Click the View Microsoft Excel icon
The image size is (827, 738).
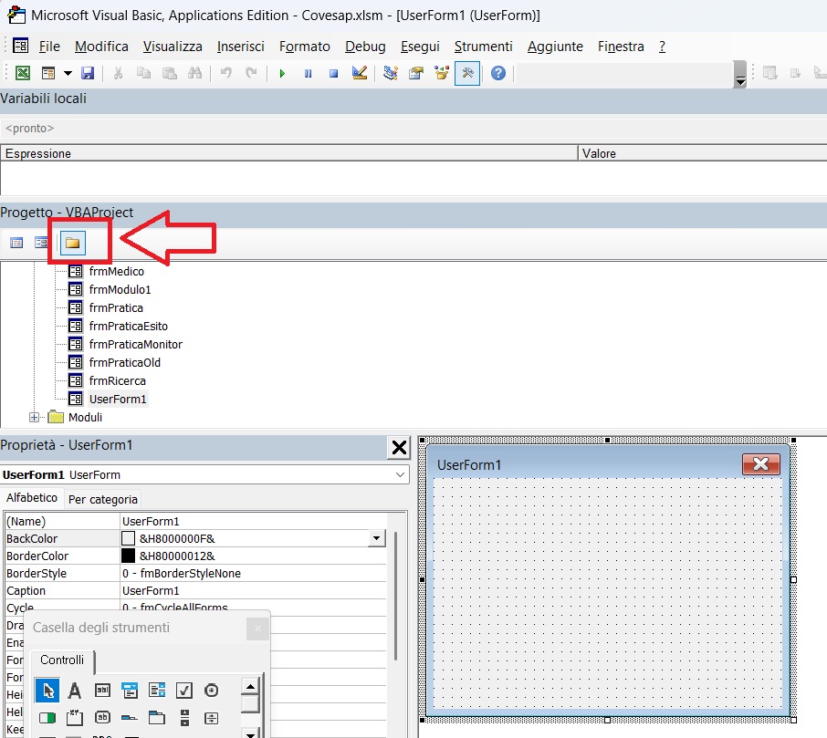(23, 73)
